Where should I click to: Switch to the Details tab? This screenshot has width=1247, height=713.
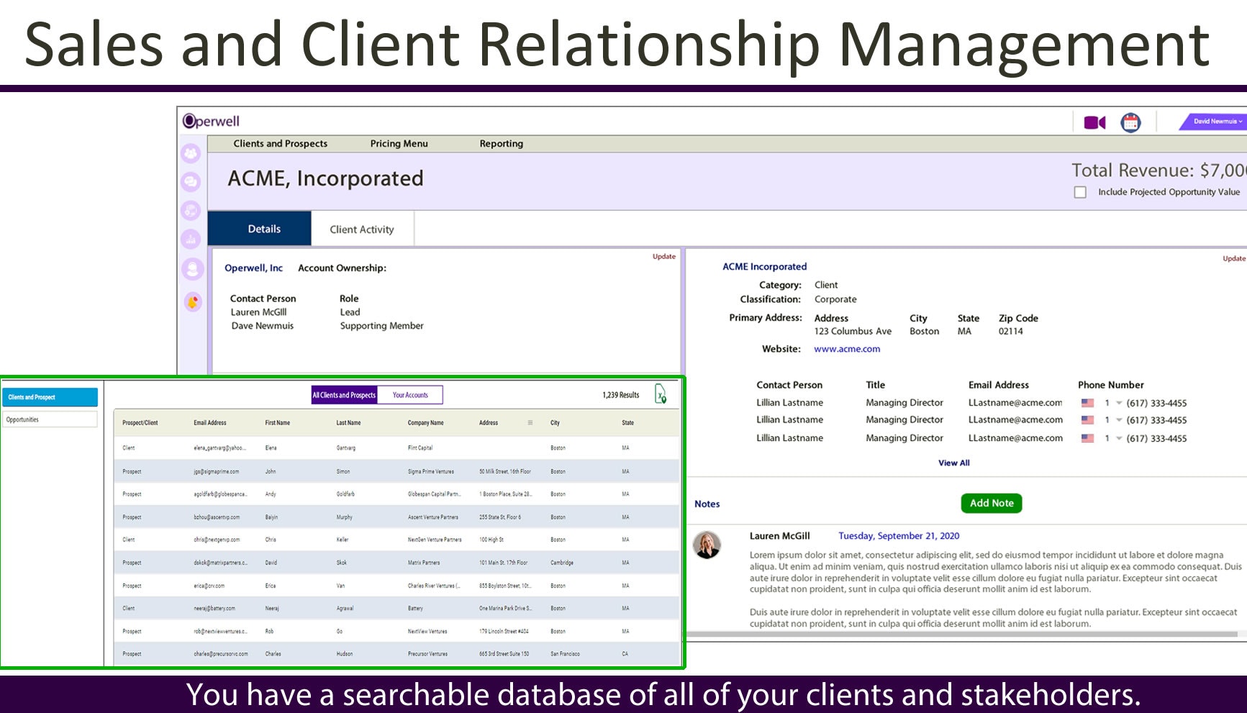click(x=260, y=229)
